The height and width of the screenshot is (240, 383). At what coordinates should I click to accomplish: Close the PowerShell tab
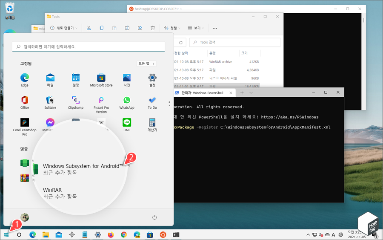click(x=231, y=93)
